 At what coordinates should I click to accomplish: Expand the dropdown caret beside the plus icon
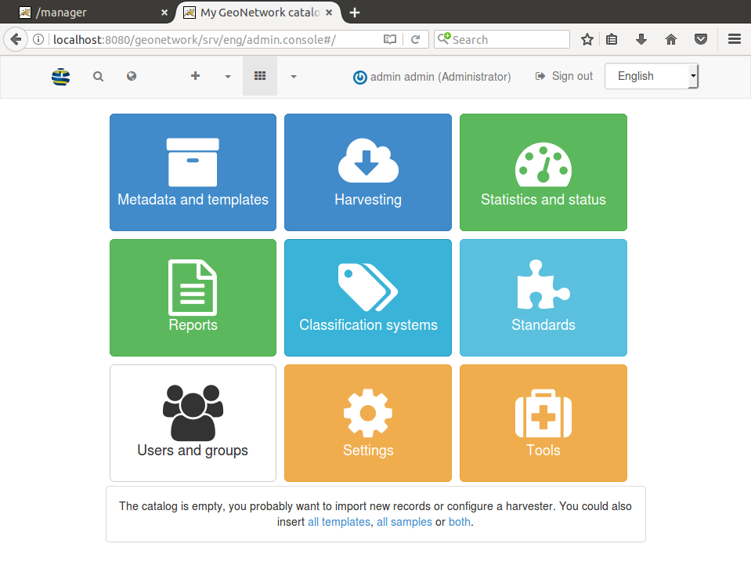(x=228, y=77)
